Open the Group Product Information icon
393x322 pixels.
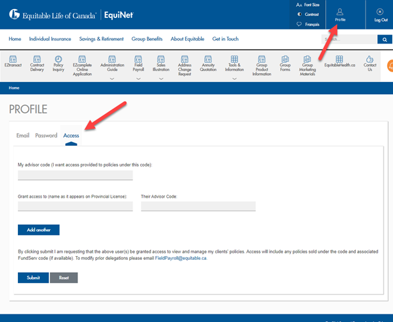(262, 59)
